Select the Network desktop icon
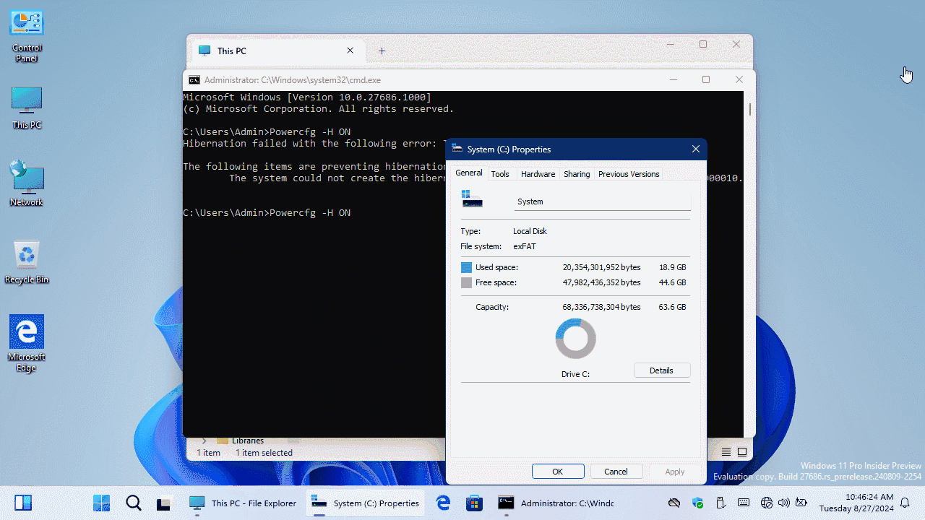 [x=27, y=183]
